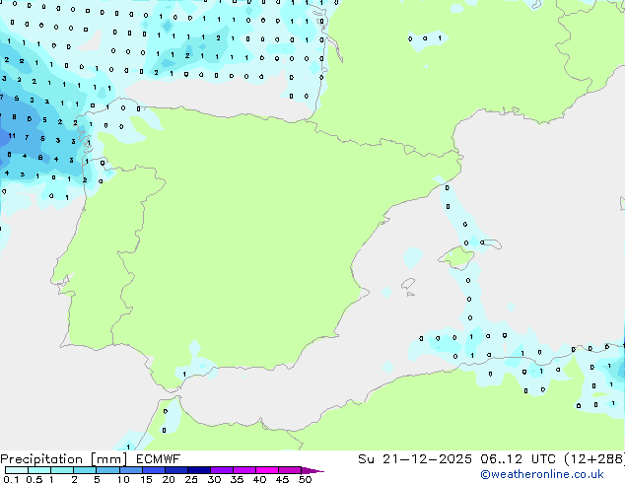Click the '15' legend scale label

[x=146, y=479]
